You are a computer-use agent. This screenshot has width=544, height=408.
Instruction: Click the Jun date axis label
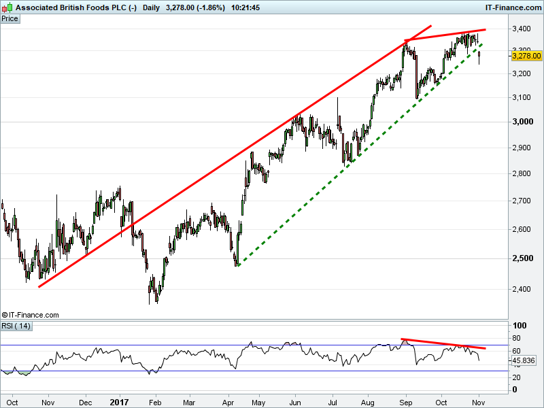(x=295, y=403)
